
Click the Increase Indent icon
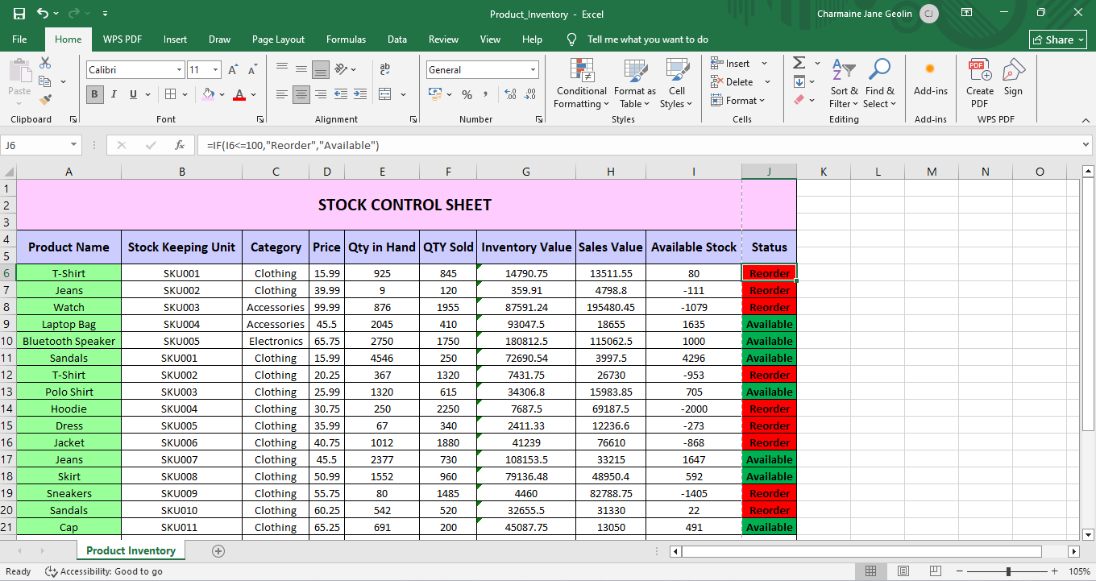point(360,94)
